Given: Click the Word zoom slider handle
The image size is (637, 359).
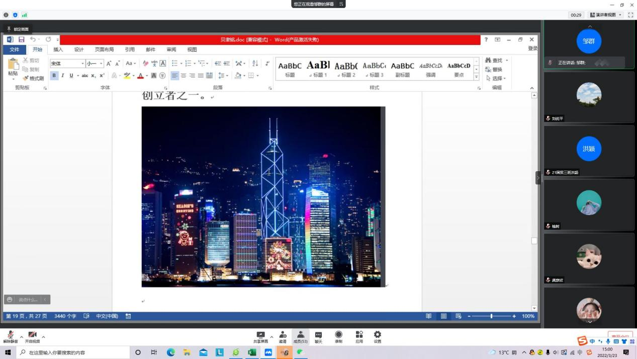Looking at the screenshot, I should coord(491,316).
